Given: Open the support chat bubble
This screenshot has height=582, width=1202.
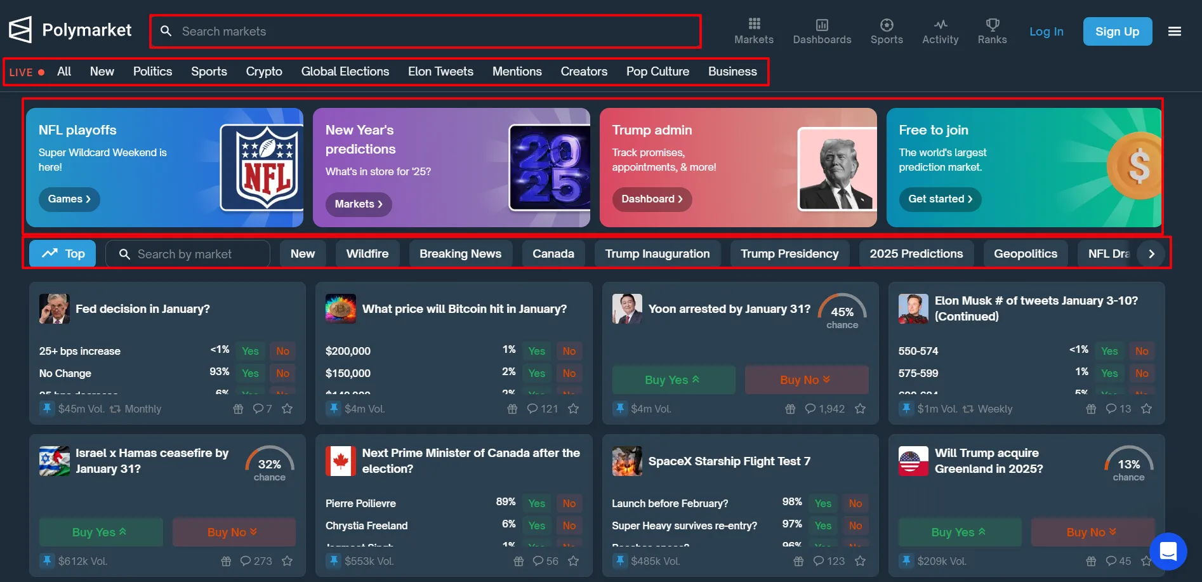Looking at the screenshot, I should [1168, 552].
